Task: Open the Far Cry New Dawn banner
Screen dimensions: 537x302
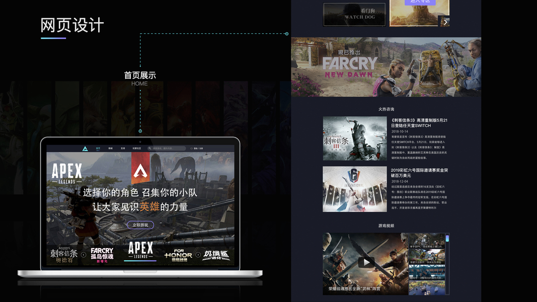Action: pos(386,67)
